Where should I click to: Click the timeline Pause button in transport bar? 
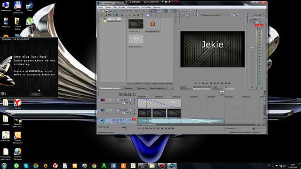click(154, 128)
